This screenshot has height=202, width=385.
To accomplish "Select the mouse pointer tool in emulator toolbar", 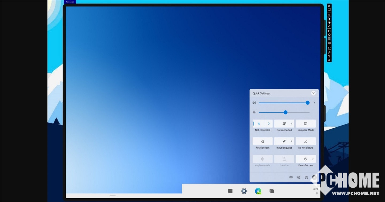I will (x=329, y=14).
